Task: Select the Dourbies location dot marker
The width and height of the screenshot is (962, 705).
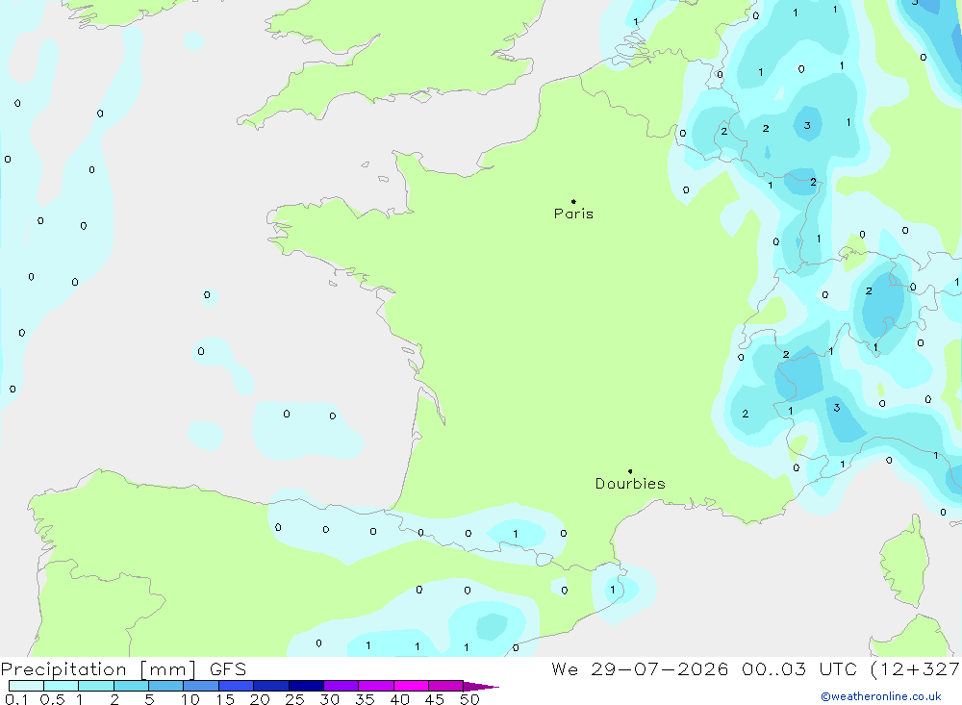Action: coord(630,471)
